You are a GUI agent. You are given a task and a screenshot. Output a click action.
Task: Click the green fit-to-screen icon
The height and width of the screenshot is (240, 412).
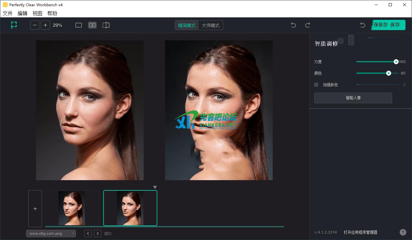[14, 25]
